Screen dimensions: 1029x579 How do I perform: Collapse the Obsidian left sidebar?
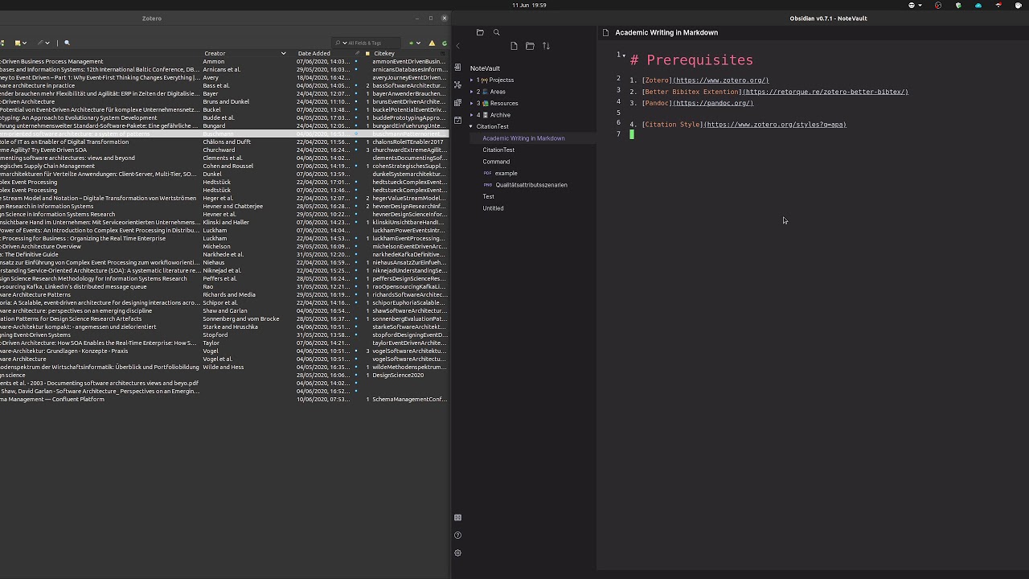457,46
